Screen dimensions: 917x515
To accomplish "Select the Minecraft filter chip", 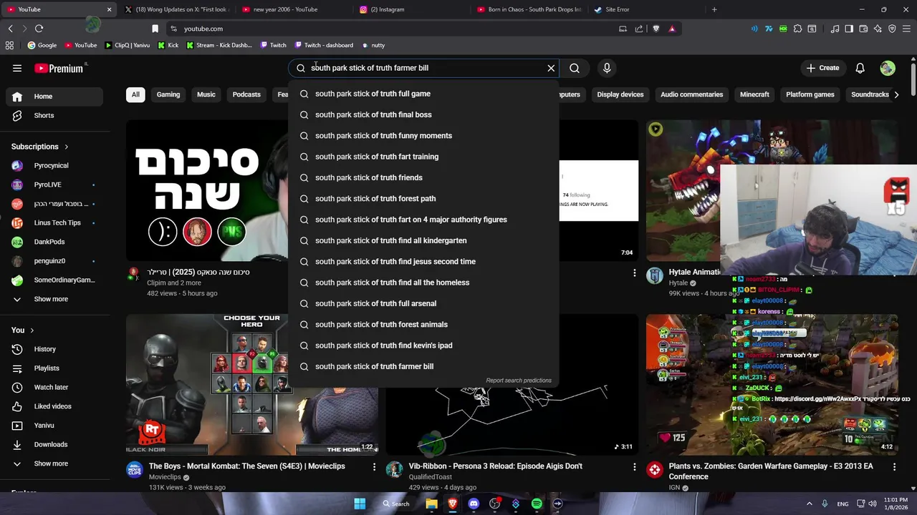I will click(x=754, y=94).
